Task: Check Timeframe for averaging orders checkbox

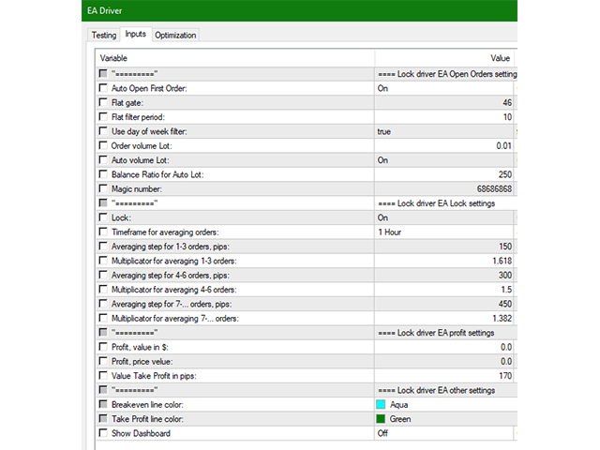Action: [x=103, y=232]
